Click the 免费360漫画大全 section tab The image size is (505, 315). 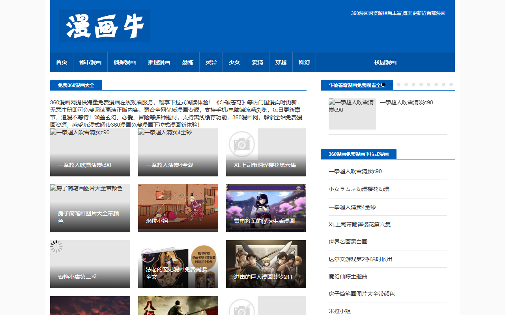pyautogui.click(x=76, y=85)
